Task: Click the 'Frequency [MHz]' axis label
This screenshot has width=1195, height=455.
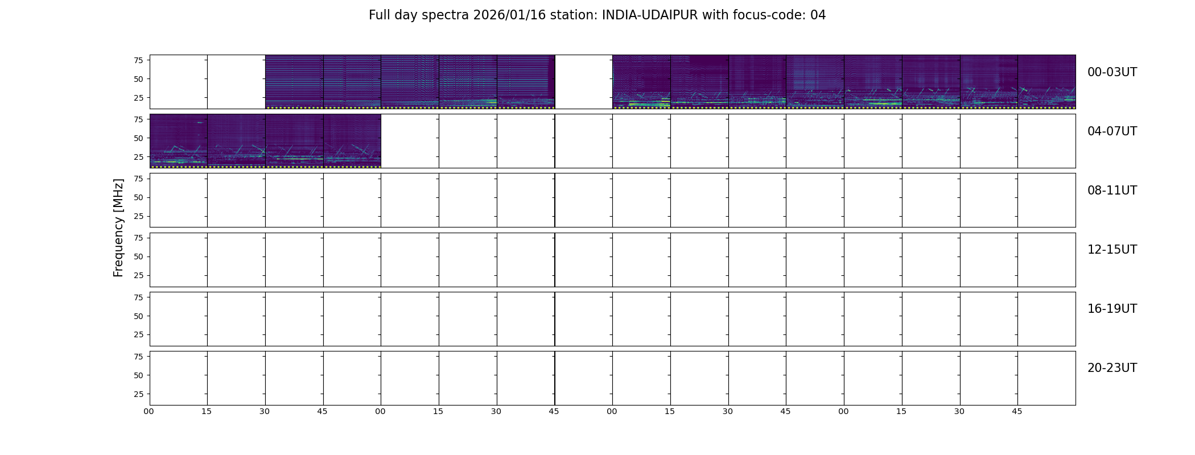Action: tap(118, 227)
